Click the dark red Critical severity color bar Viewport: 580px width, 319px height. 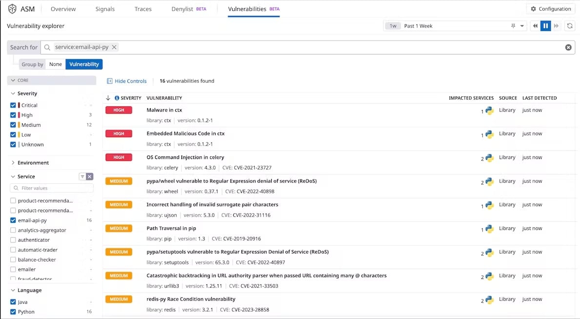point(19,105)
